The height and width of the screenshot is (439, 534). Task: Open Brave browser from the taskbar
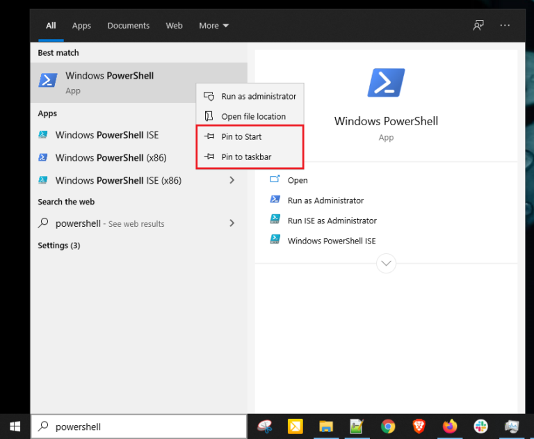[x=419, y=426]
